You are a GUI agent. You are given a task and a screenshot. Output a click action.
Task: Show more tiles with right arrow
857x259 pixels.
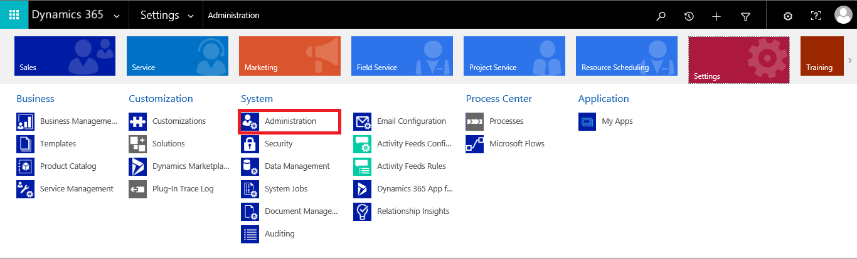pyautogui.click(x=850, y=60)
